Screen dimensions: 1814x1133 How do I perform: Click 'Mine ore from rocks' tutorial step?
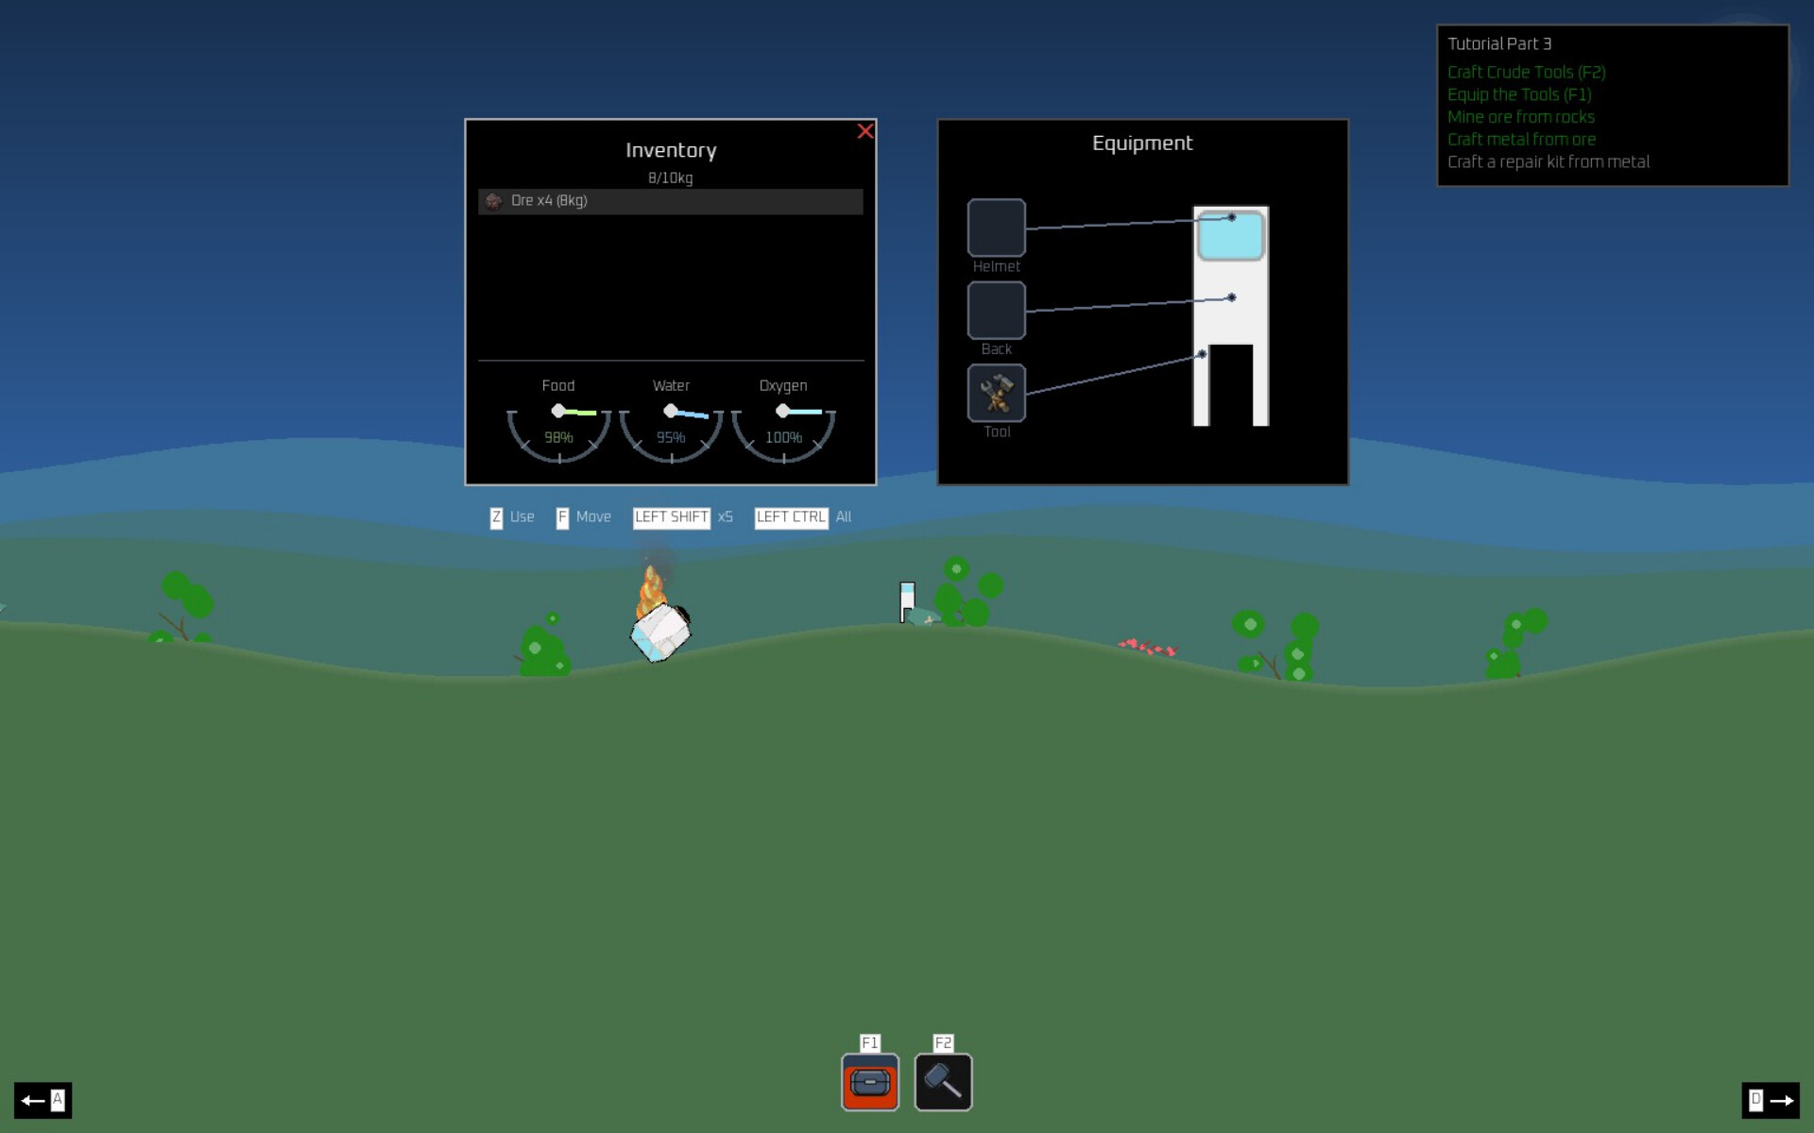tap(1521, 117)
